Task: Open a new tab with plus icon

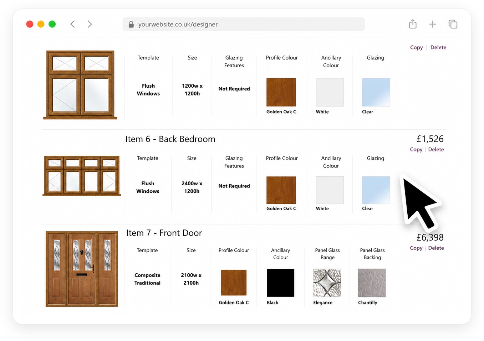Action: [433, 24]
